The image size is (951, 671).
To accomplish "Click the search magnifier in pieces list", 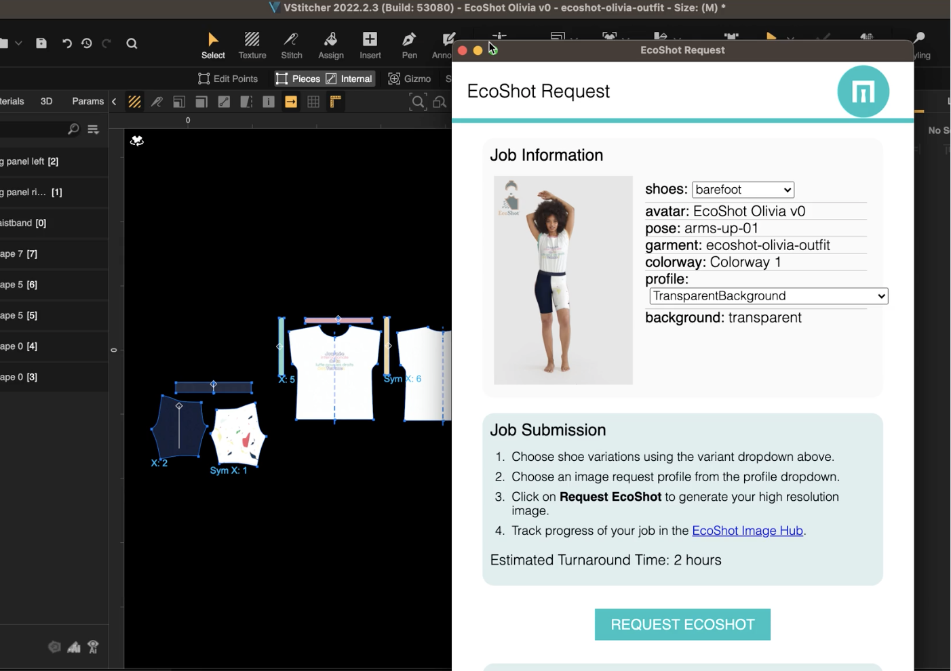I will pyautogui.click(x=73, y=129).
